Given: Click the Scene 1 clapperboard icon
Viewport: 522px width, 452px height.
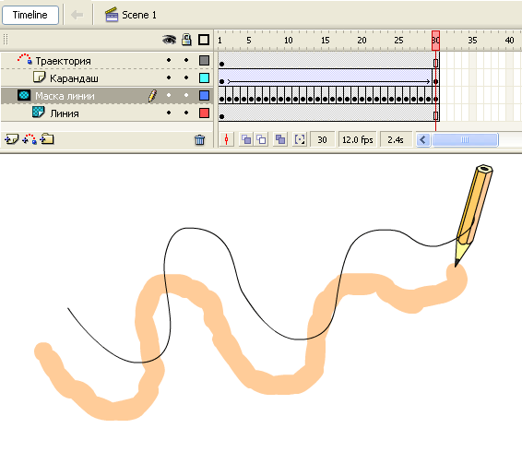Looking at the screenshot, I should (x=112, y=15).
